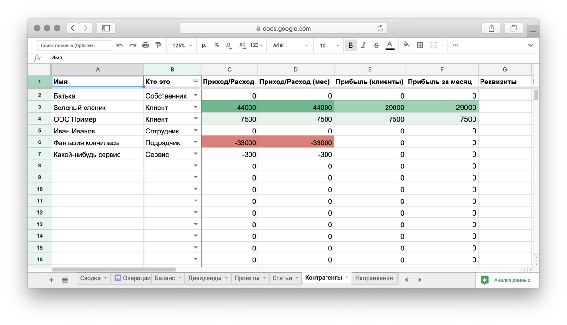Click the undo arrow icon
The height and width of the screenshot is (325, 567).
[120, 45]
